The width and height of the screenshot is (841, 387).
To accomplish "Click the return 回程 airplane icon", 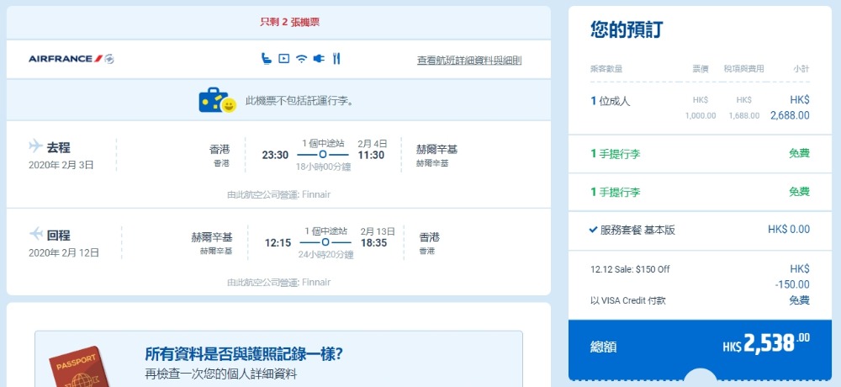I will click(36, 233).
